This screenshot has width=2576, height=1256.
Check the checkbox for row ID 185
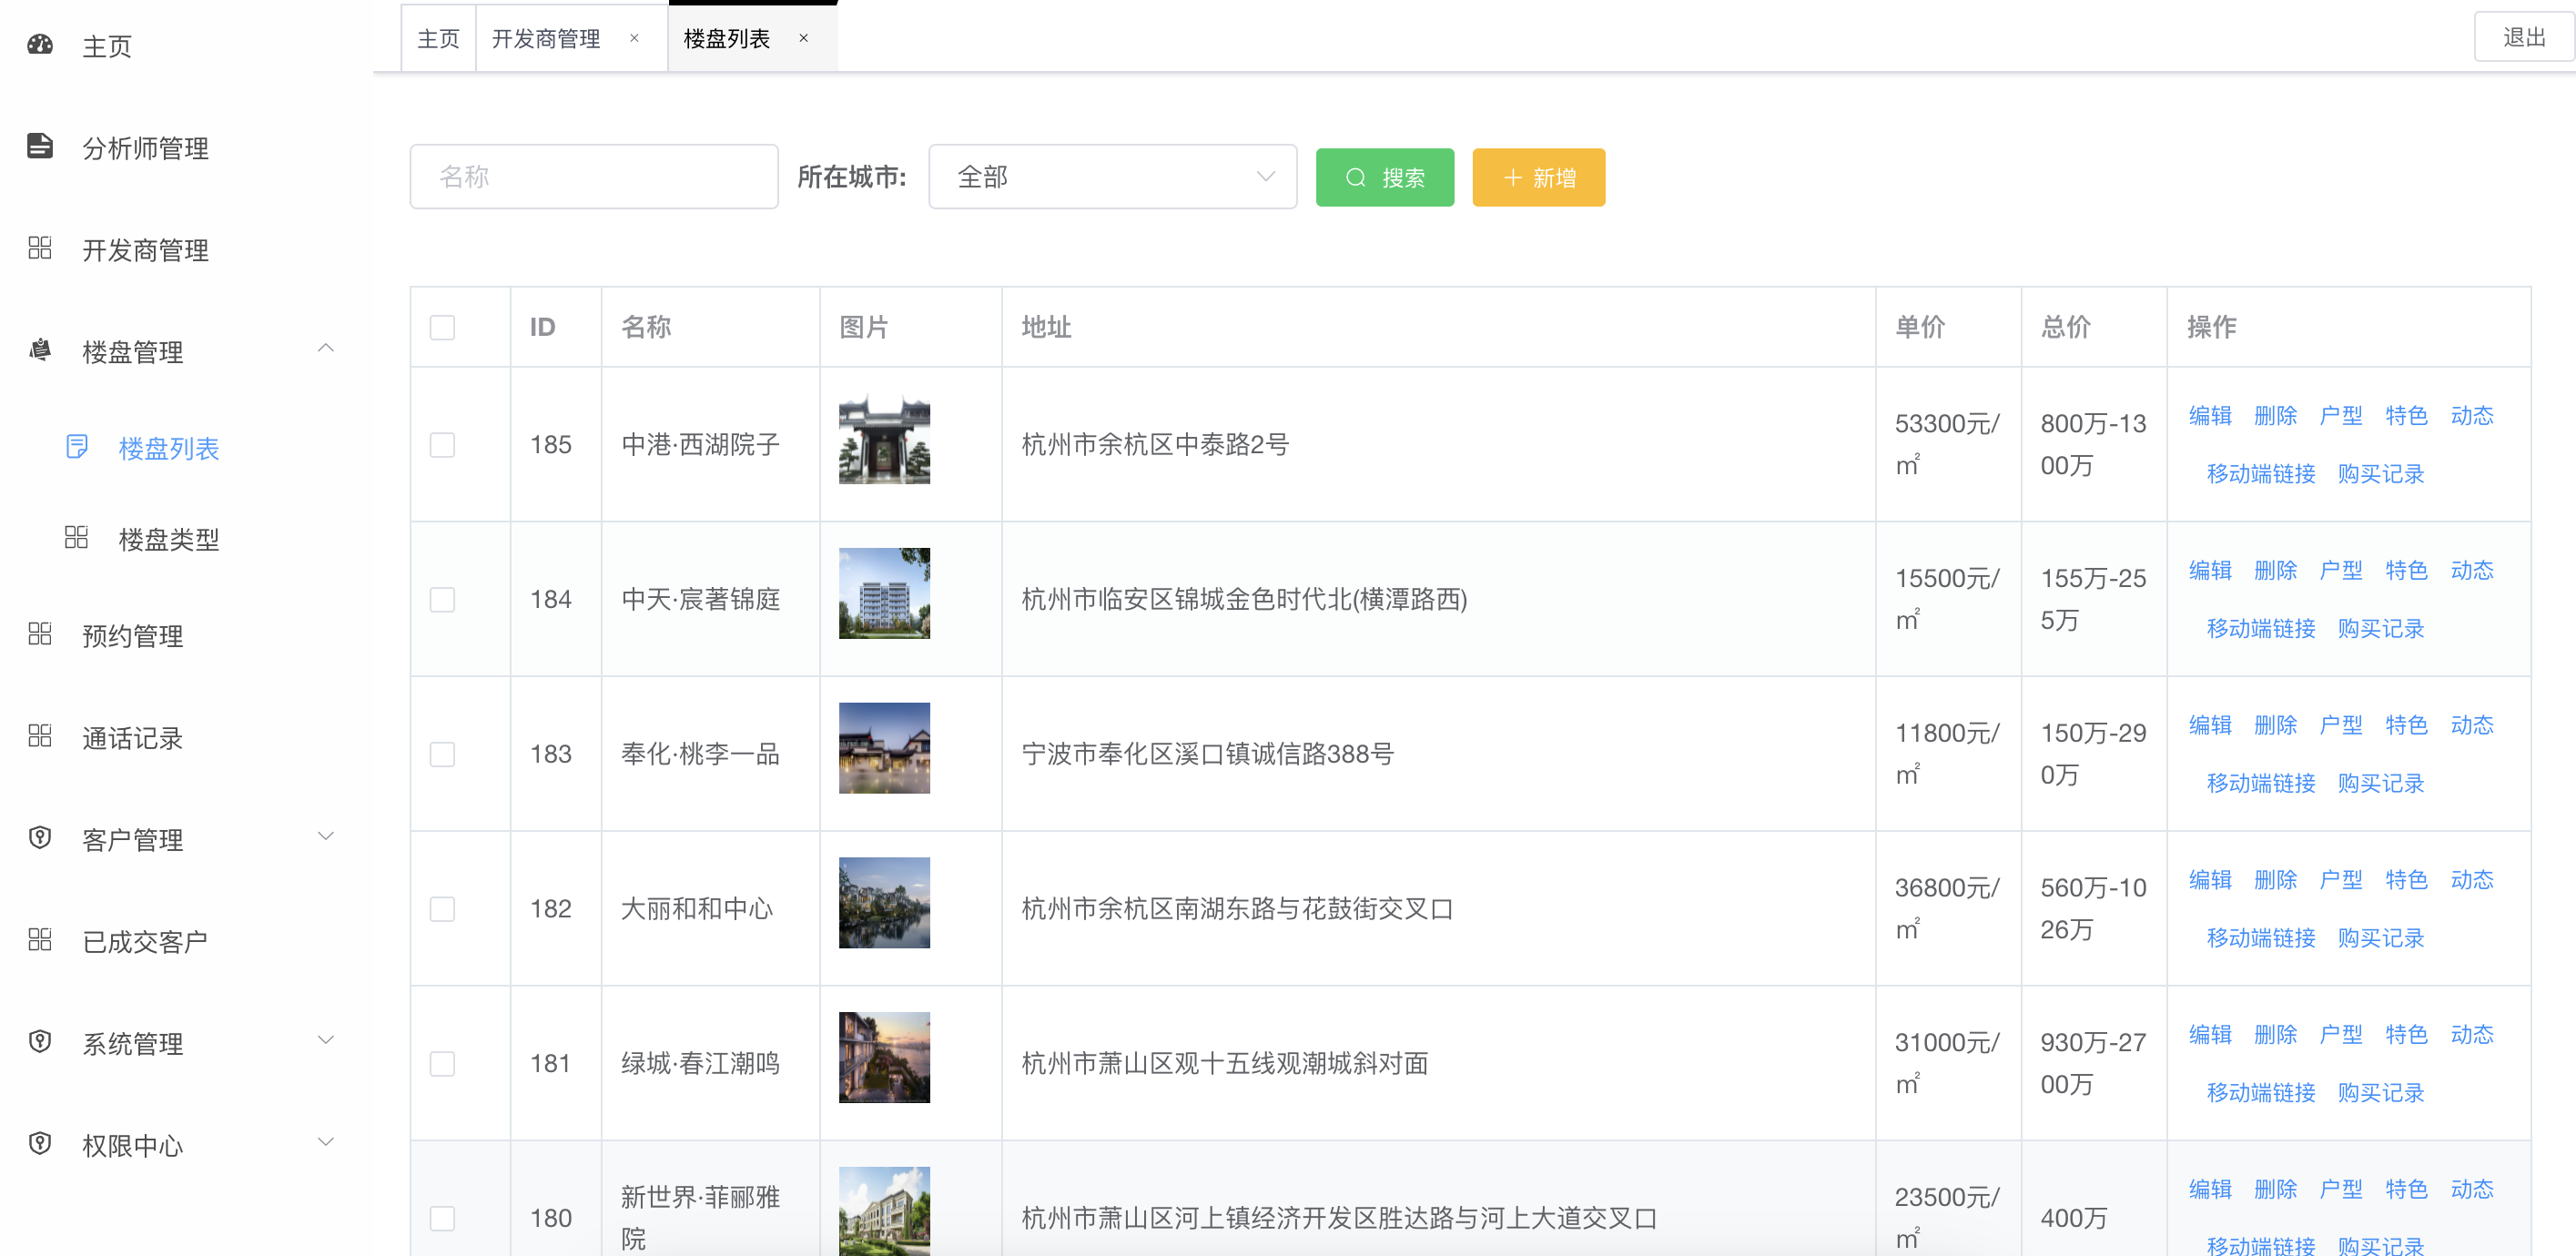tap(443, 445)
